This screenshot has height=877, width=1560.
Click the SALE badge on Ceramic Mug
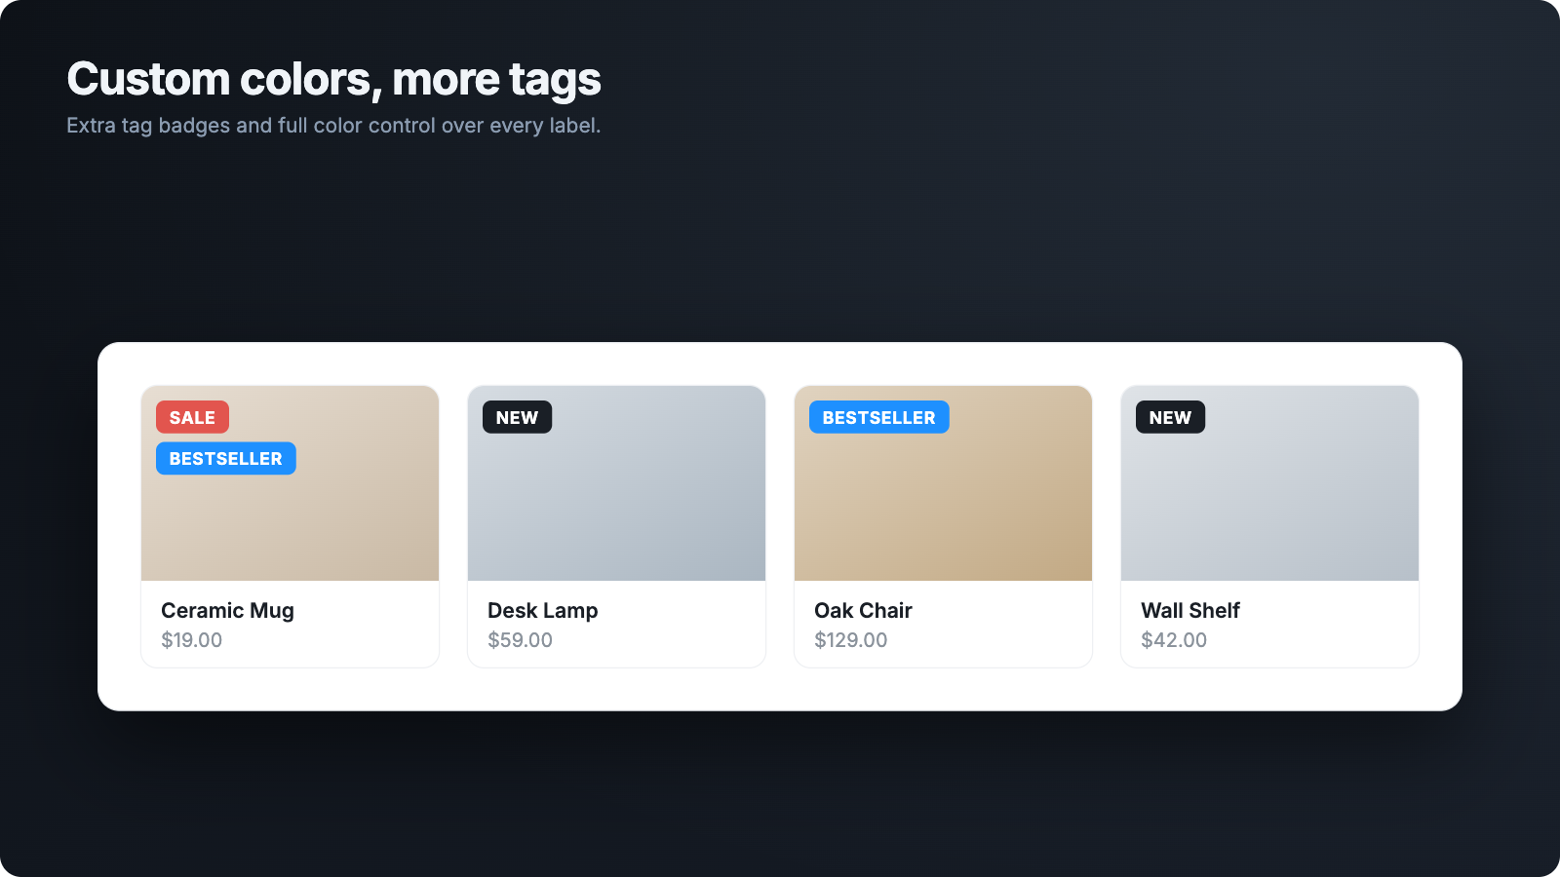coord(192,417)
